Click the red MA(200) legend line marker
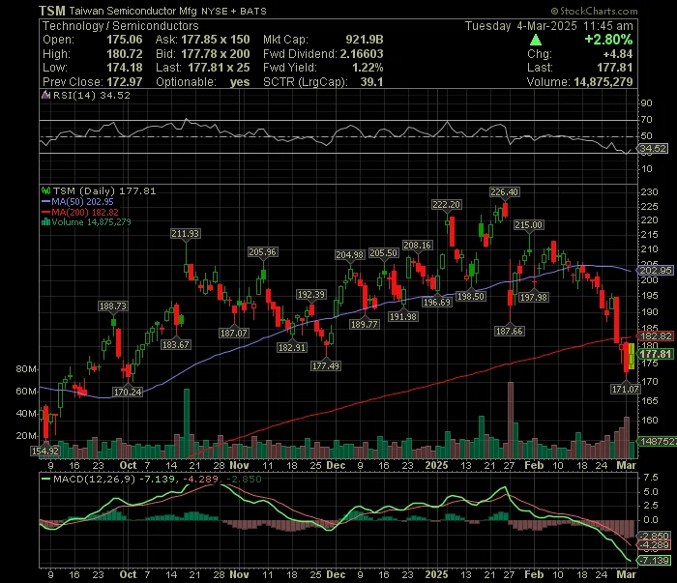 tap(45, 212)
